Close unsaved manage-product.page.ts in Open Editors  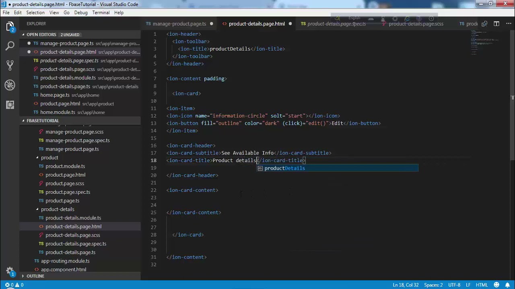(x=29, y=43)
